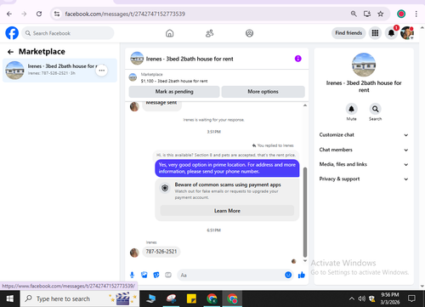Choose a GIF icon
This screenshot has height=307, width=425.
pyautogui.click(x=168, y=275)
